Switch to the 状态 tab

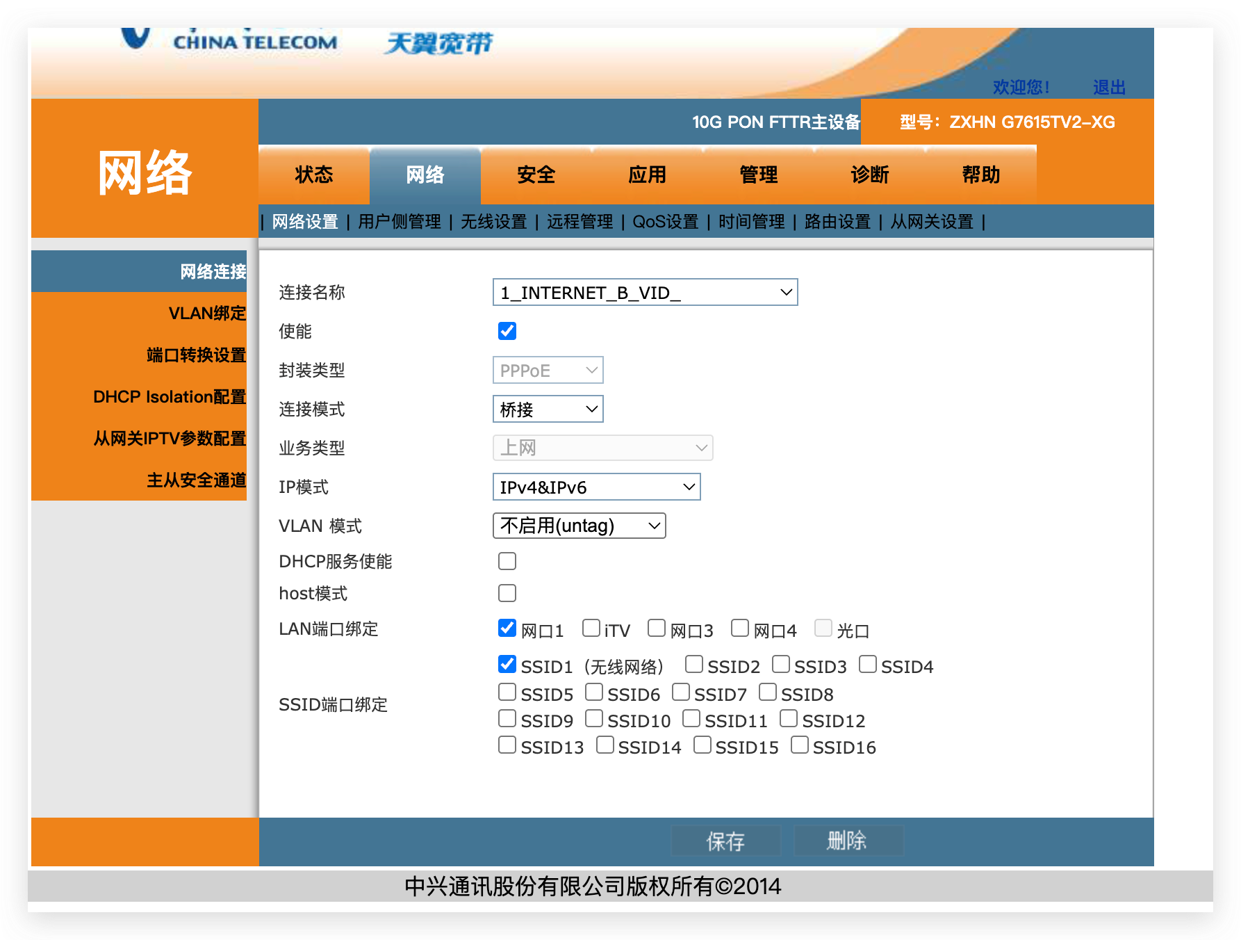(x=313, y=175)
